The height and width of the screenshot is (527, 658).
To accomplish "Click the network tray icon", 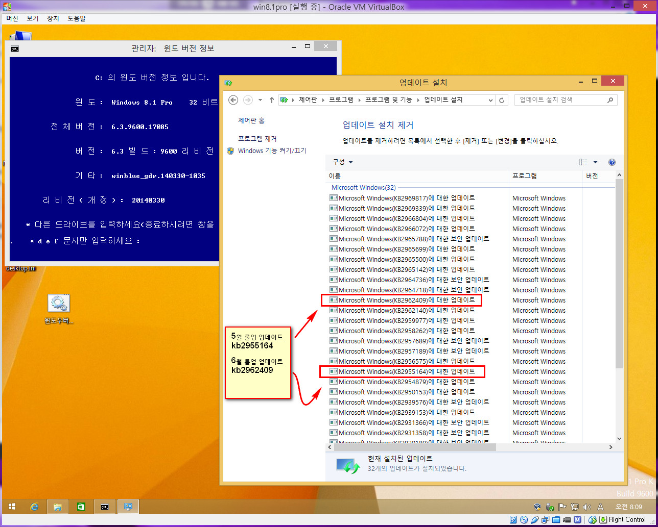I will click(574, 507).
